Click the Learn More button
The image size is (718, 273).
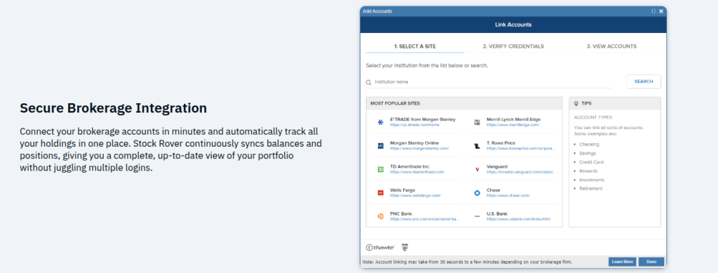(623, 262)
